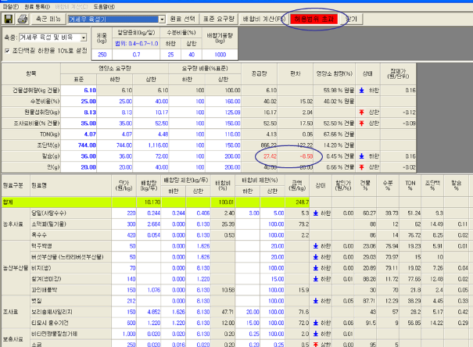This screenshot has width=473, height=347.
Task: Click the 닫기 button
Action: 351,19
